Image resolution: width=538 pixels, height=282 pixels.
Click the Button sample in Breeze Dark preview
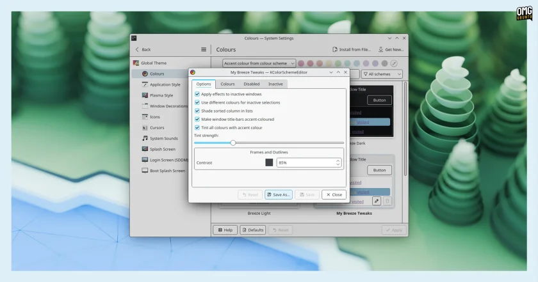tap(379, 100)
